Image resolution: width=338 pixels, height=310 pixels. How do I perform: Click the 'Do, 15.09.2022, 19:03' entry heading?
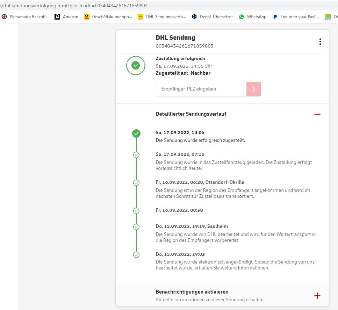tap(180, 254)
